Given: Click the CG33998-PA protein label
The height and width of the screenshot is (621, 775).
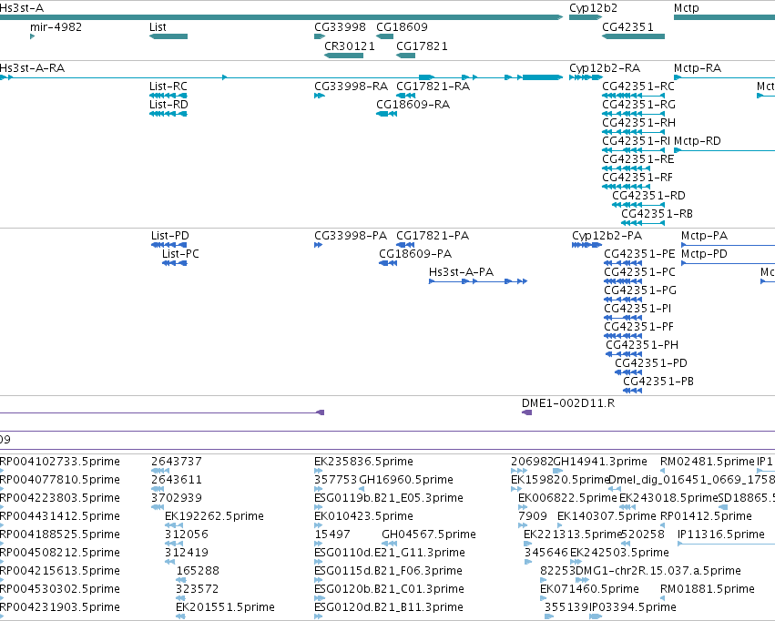Looking at the screenshot, I should coord(351,236).
